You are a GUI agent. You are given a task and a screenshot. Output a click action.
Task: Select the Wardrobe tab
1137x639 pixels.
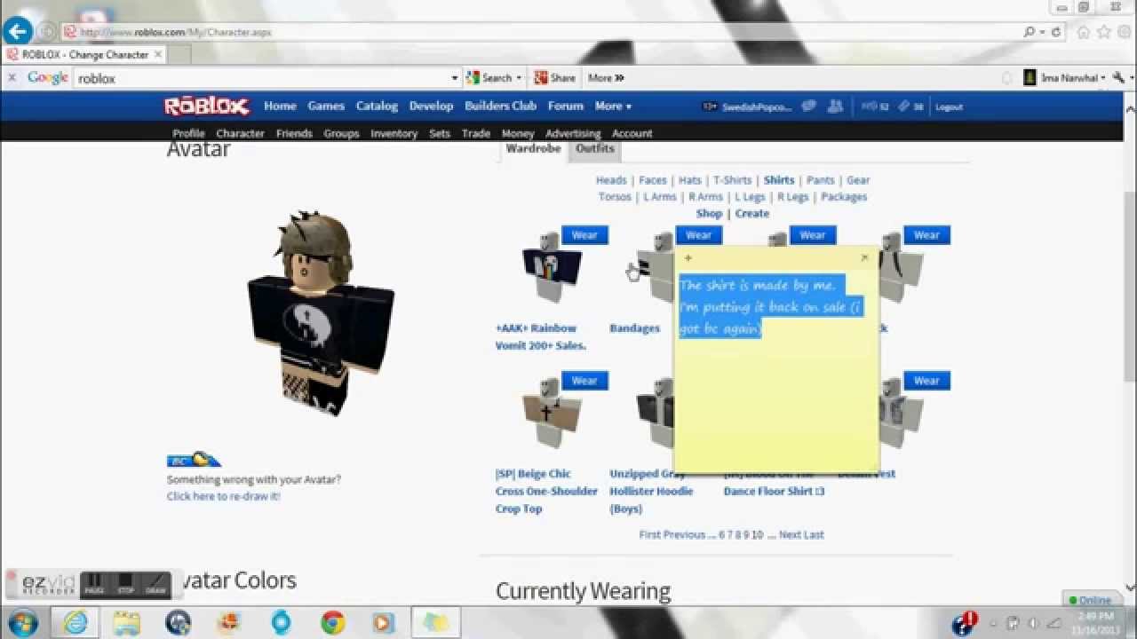pos(533,149)
